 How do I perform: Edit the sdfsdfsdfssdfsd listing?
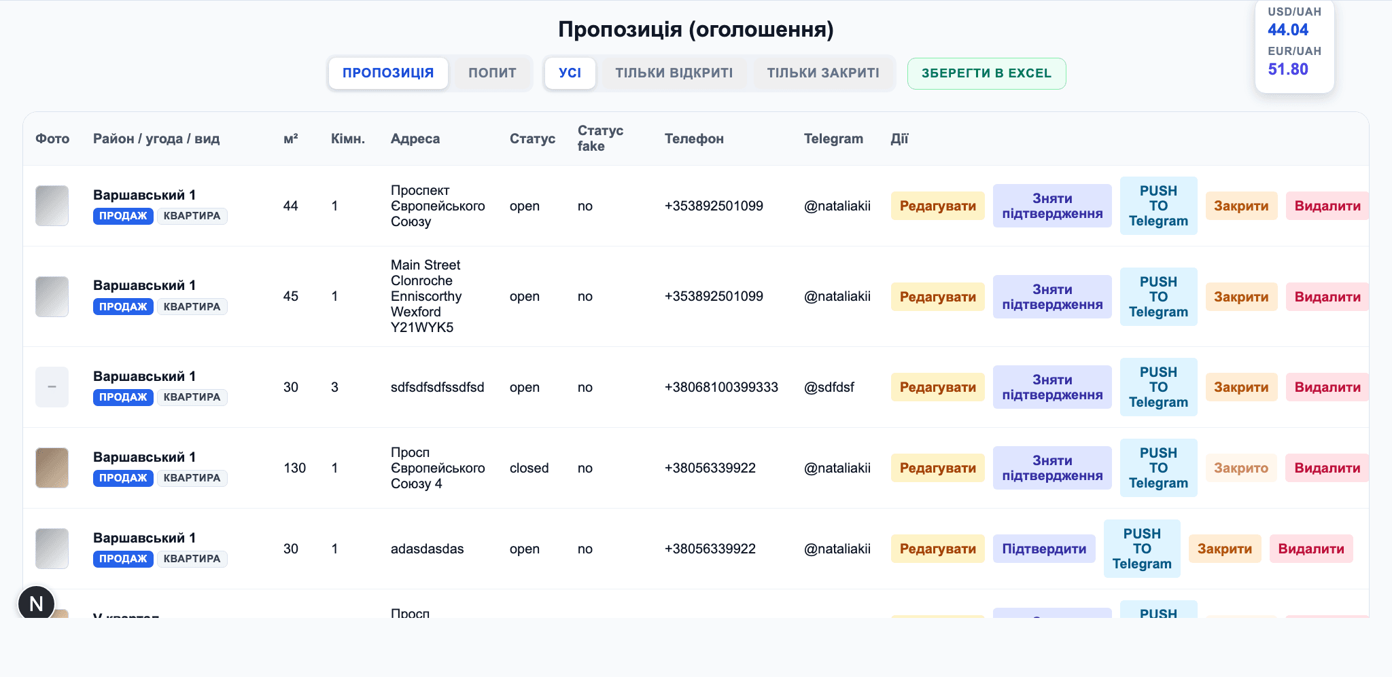pos(938,387)
